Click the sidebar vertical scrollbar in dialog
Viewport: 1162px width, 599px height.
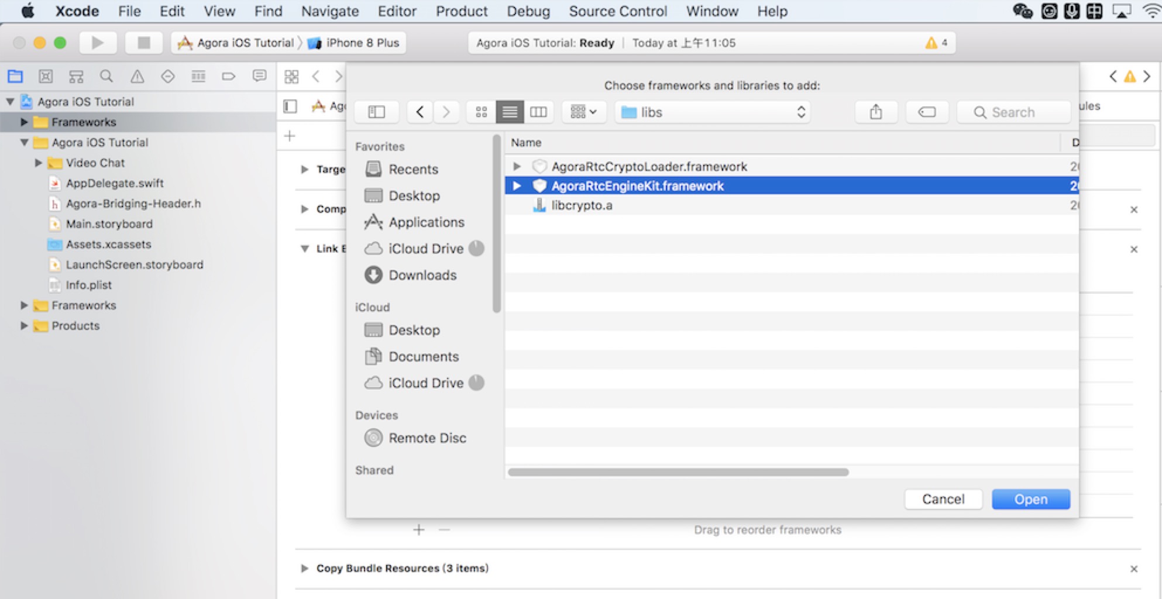point(497,225)
